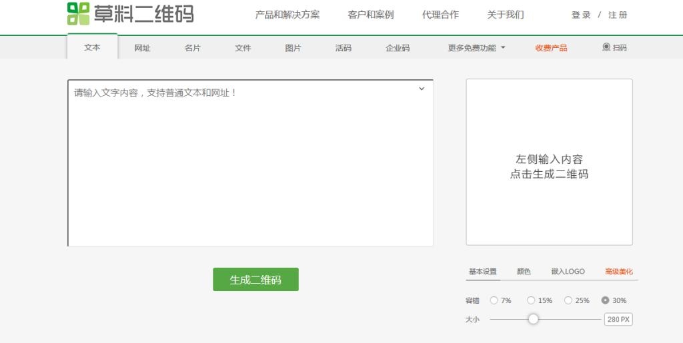This screenshot has height=343, width=683.
Task: Switch to the 企业码 tab
Action: [x=398, y=48]
